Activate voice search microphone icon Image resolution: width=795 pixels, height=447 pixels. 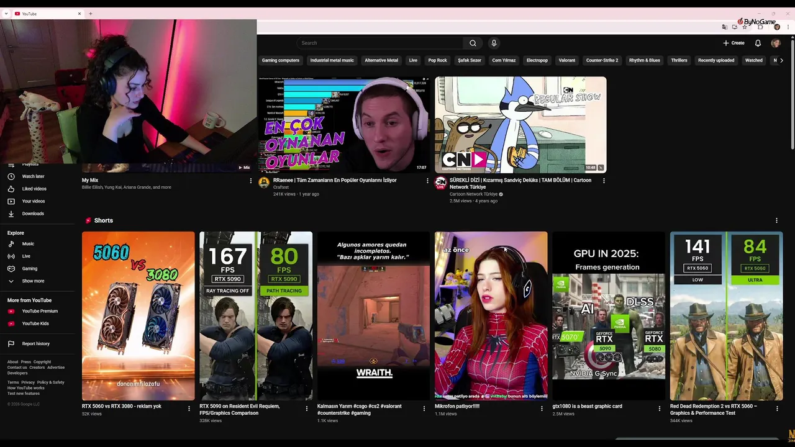(494, 43)
